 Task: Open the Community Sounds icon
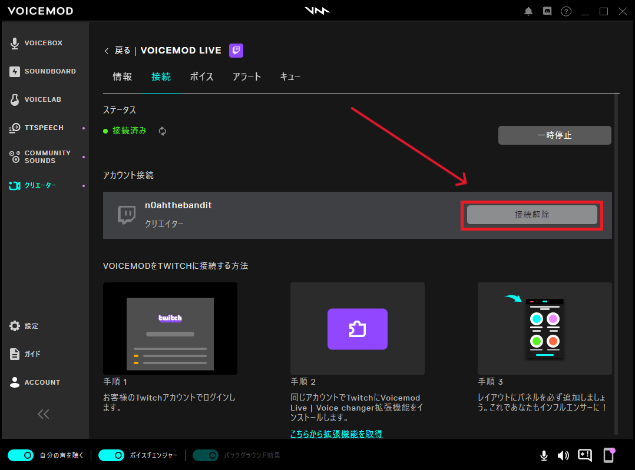15,156
